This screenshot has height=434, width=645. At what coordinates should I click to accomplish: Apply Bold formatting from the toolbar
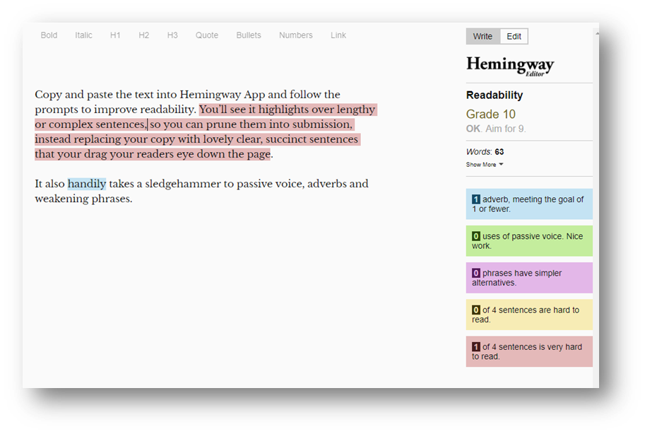click(49, 35)
